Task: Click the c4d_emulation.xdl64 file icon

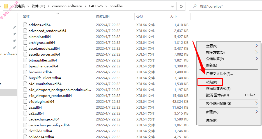Action: (x=25, y=84)
